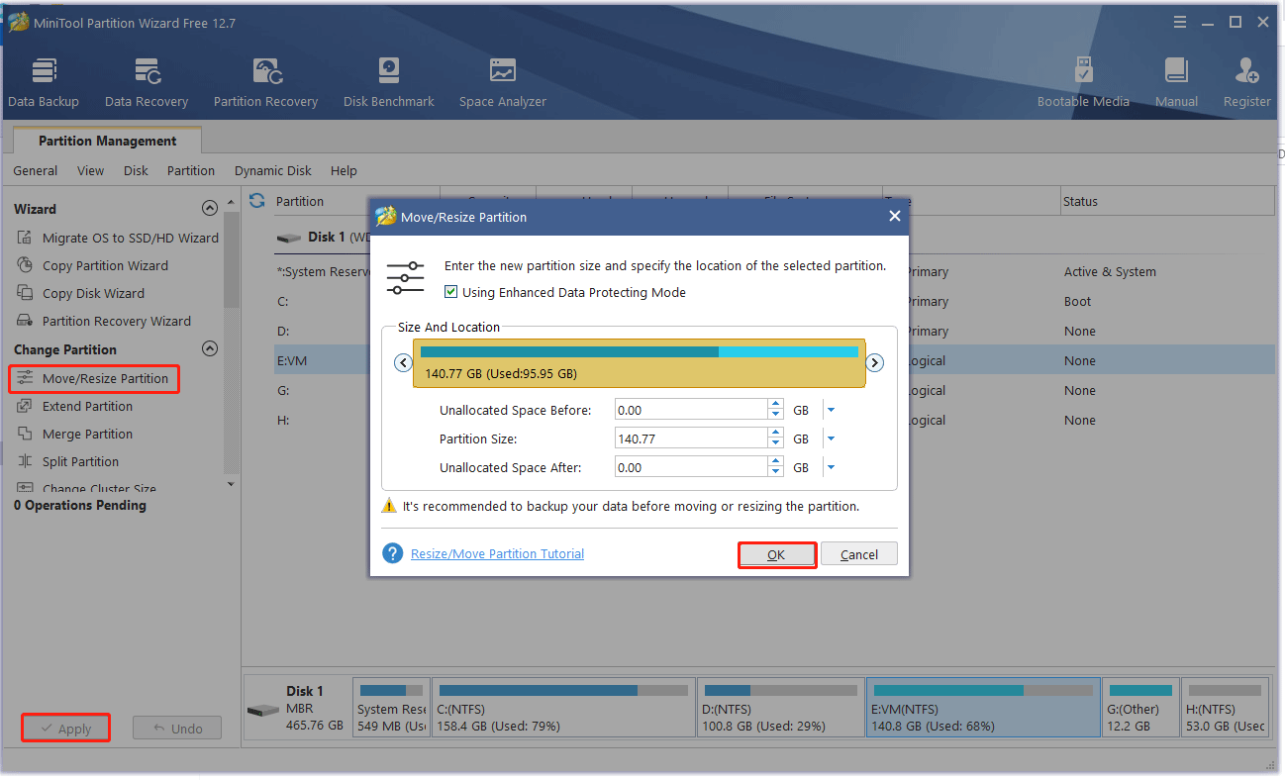This screenshot has width=1285, height=780.
Task: Select C:(NTFS) block in disk map
Action: 563,707
